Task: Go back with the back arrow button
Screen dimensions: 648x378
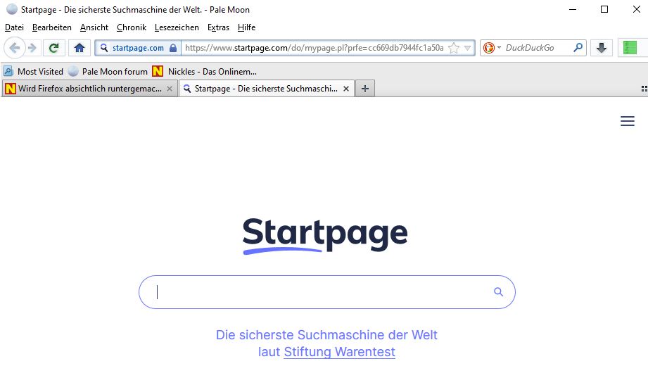Action: (x=15, y=48)
